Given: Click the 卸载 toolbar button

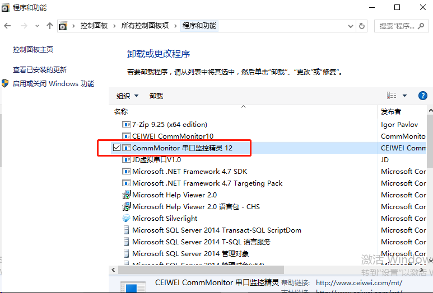Looking at the screenshot, I should [x=156, y=96].
